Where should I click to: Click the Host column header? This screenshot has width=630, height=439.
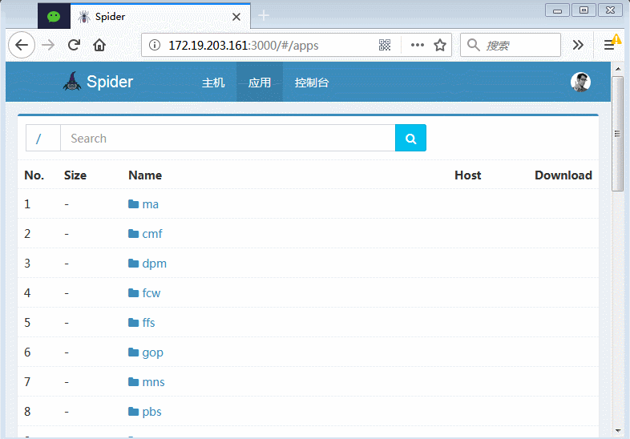click(x=467, y=175)
